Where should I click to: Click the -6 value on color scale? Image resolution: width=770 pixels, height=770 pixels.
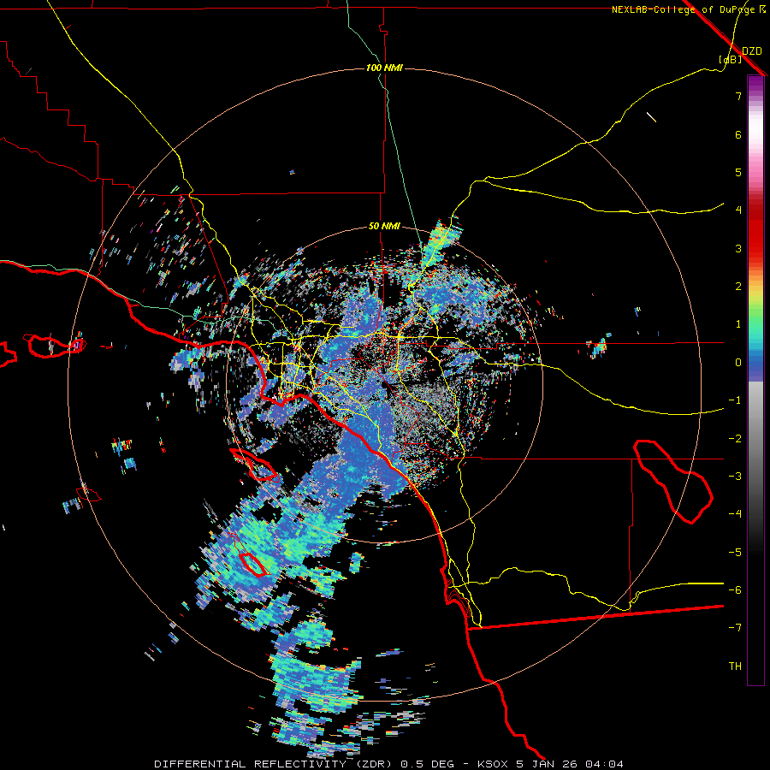[735, 590]
